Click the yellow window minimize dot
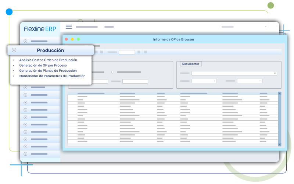This screenshot has height=184, width=294. point(72,39)
